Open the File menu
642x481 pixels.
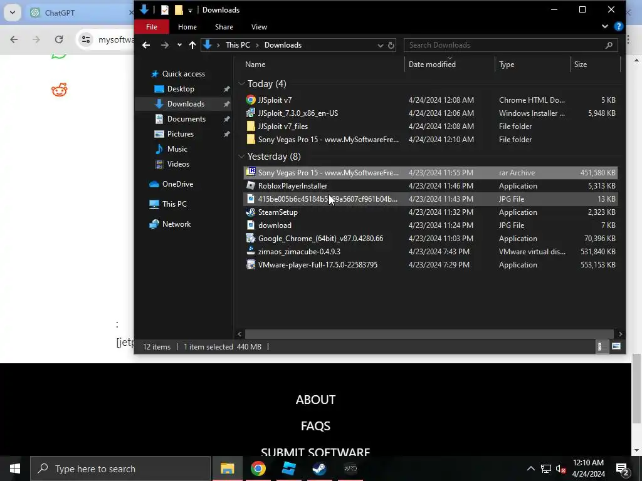pos(152,27)
